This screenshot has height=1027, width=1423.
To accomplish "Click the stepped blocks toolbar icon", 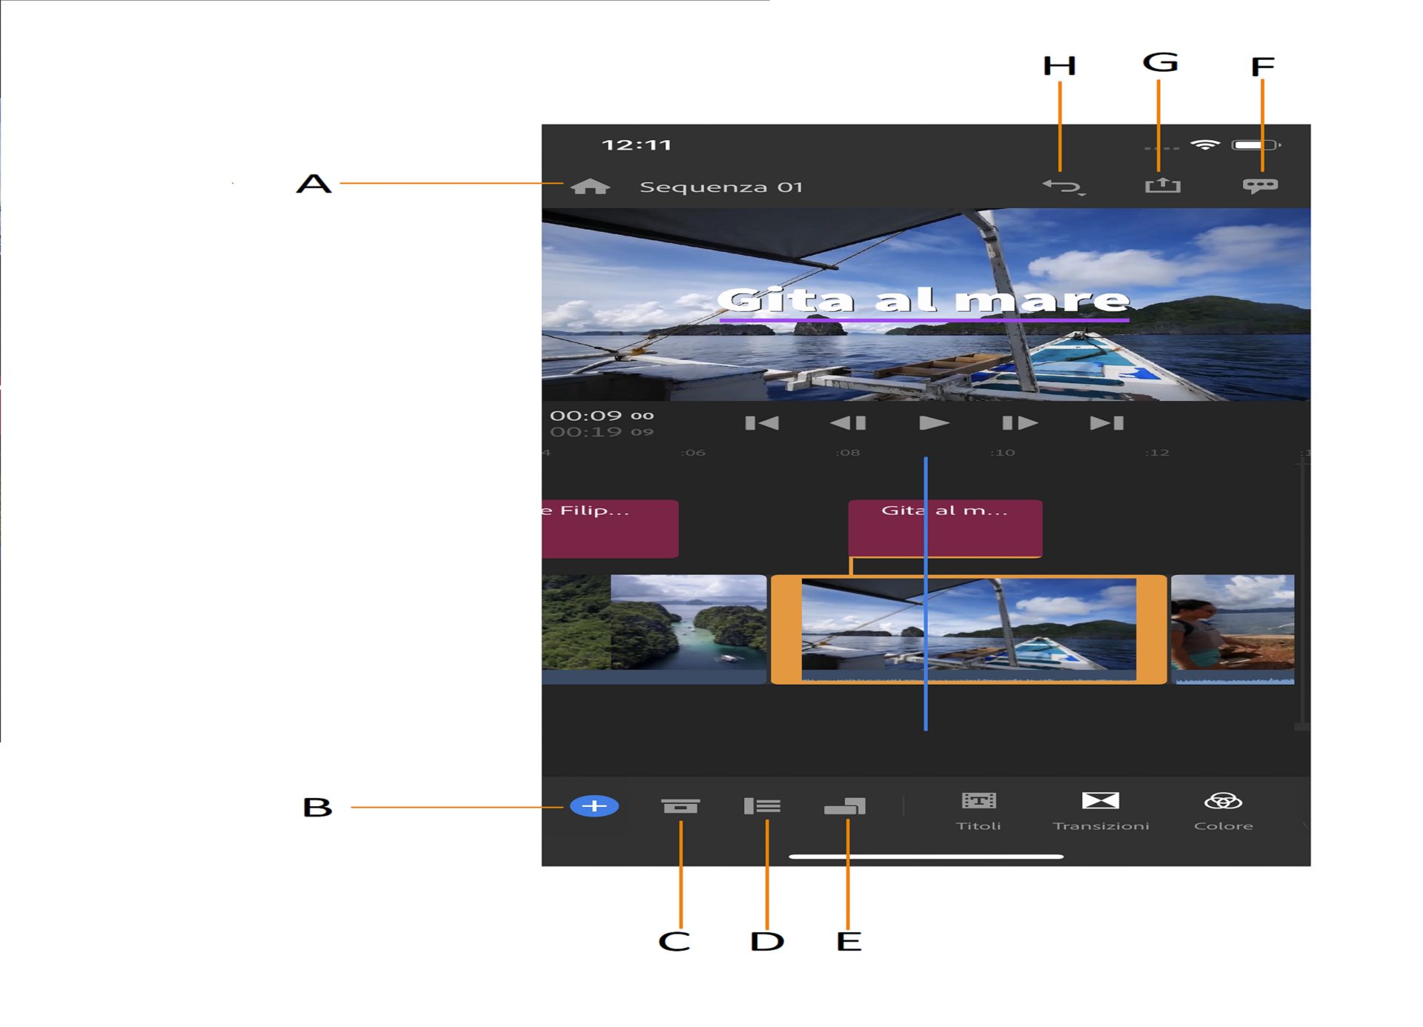I will (845, 806).
